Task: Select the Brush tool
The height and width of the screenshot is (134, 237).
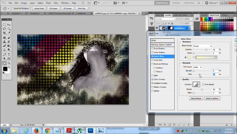Action: (x=9, y=38)
